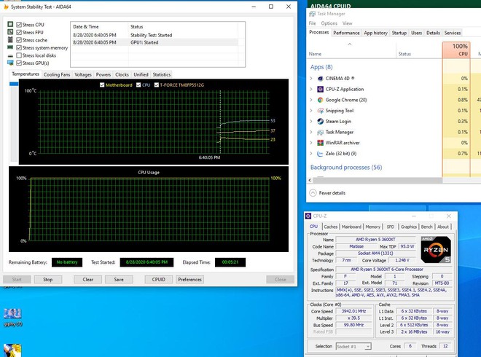Sort by the Name column header
Viewport: 481px width, 357px height.
[351, 50]
